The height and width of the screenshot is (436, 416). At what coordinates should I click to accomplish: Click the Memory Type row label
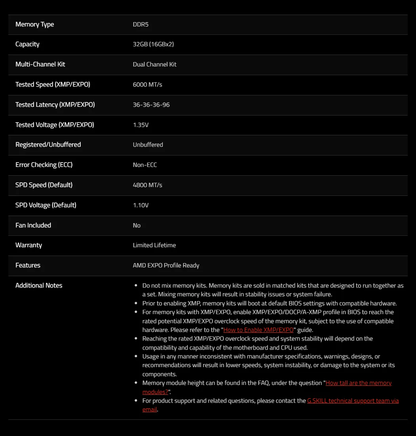click(35, 25)
